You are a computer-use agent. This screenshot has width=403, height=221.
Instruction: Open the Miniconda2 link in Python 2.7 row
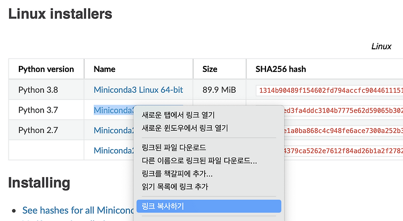[x=114, y=130]
